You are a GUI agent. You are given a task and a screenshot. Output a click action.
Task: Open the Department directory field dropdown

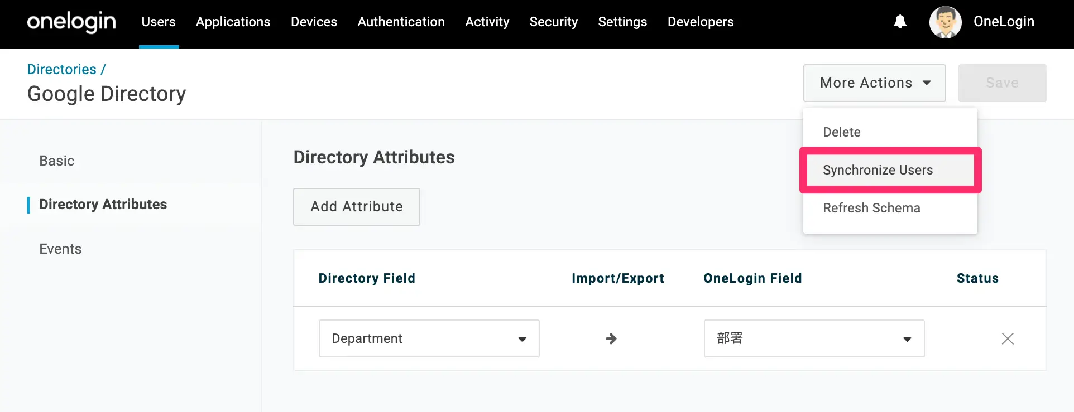coord(429,338)
